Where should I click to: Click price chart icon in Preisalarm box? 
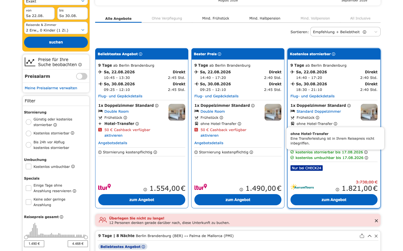(x=30, y=62)
